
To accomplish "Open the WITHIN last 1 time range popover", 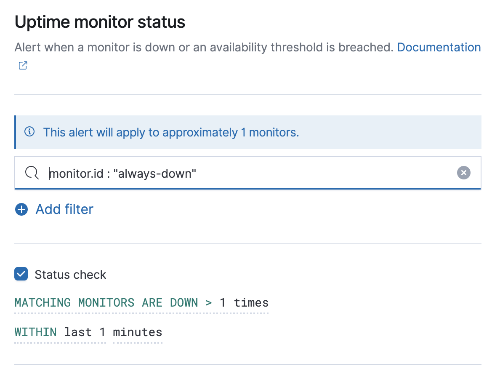I will 60,332.
